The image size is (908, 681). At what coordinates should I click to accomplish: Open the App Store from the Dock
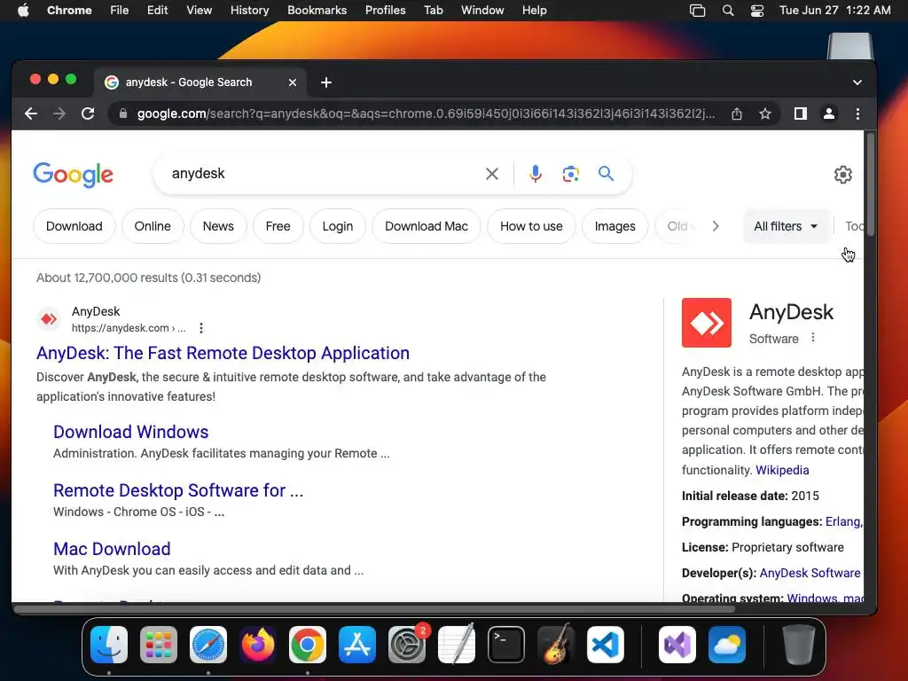click(x=357, y=645)
